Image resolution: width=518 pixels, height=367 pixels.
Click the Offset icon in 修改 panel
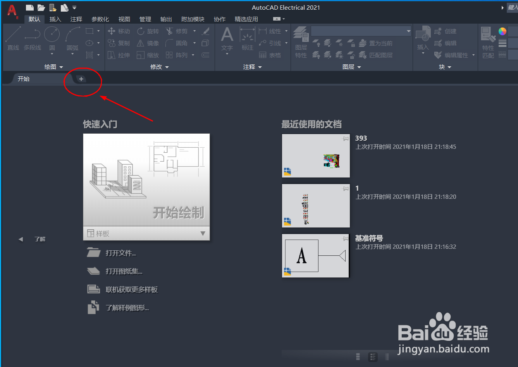(206, 55)
